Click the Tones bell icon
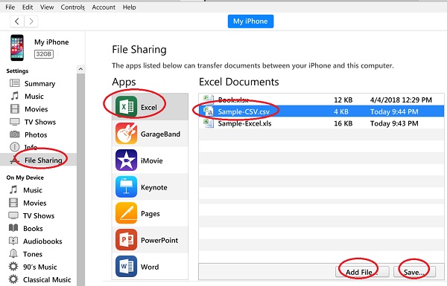 click(13, 253)
